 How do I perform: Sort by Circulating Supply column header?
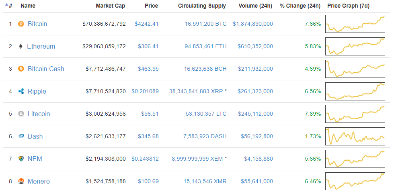pyautogui.click(x=202, y=6)
